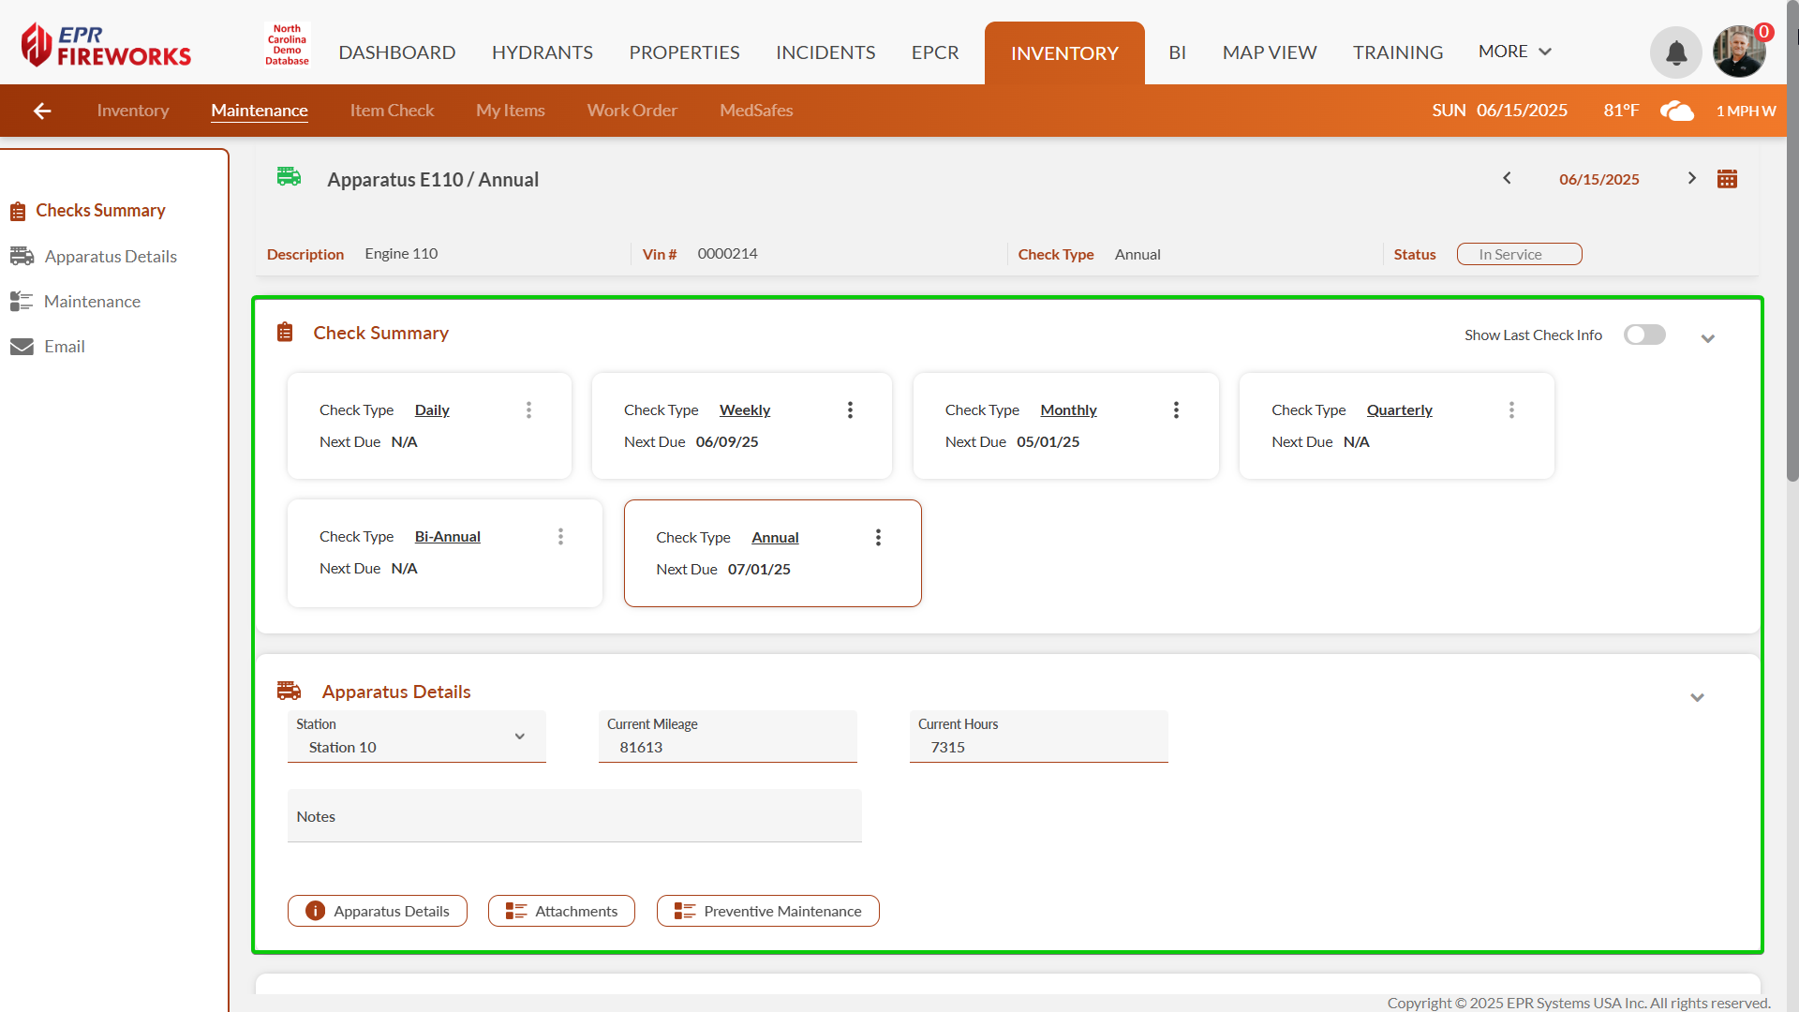Click the user profile avatar

1739,52
